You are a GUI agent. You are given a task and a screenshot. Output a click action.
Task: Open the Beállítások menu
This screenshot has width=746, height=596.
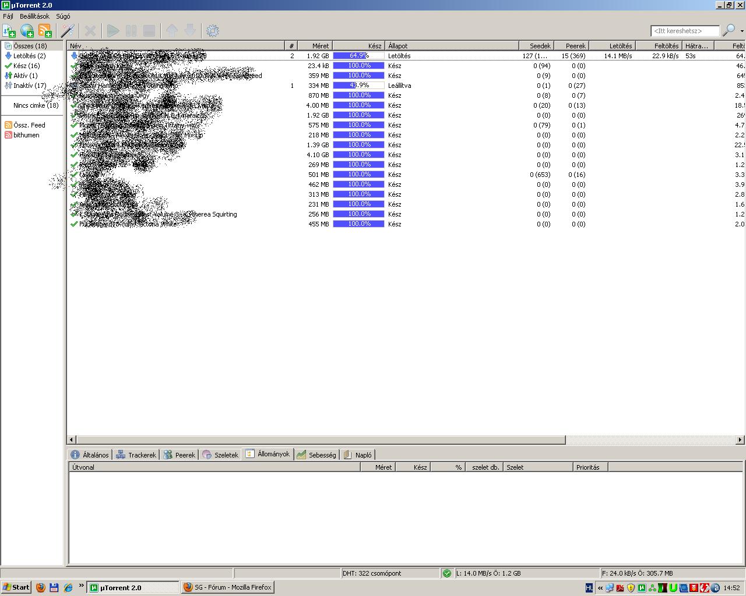click(x=34, y=16)
